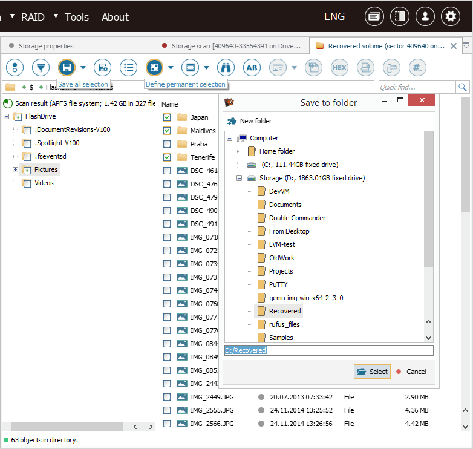
Task: Click the New folder icon in dialog
Action: (232, 121)
